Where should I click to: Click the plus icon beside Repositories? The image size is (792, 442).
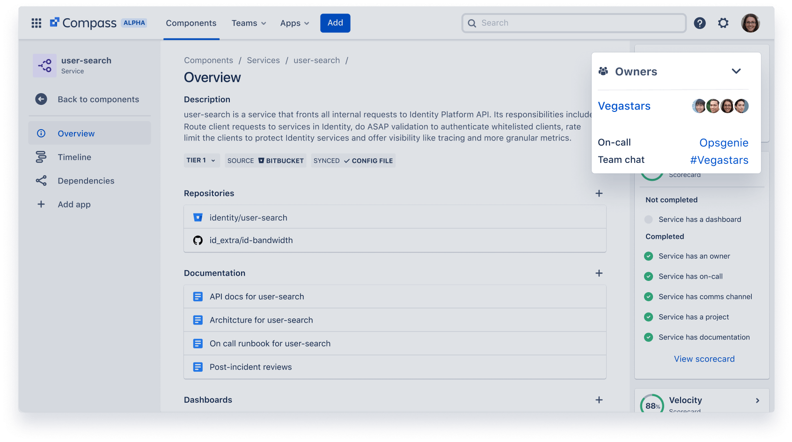(599, 193)
